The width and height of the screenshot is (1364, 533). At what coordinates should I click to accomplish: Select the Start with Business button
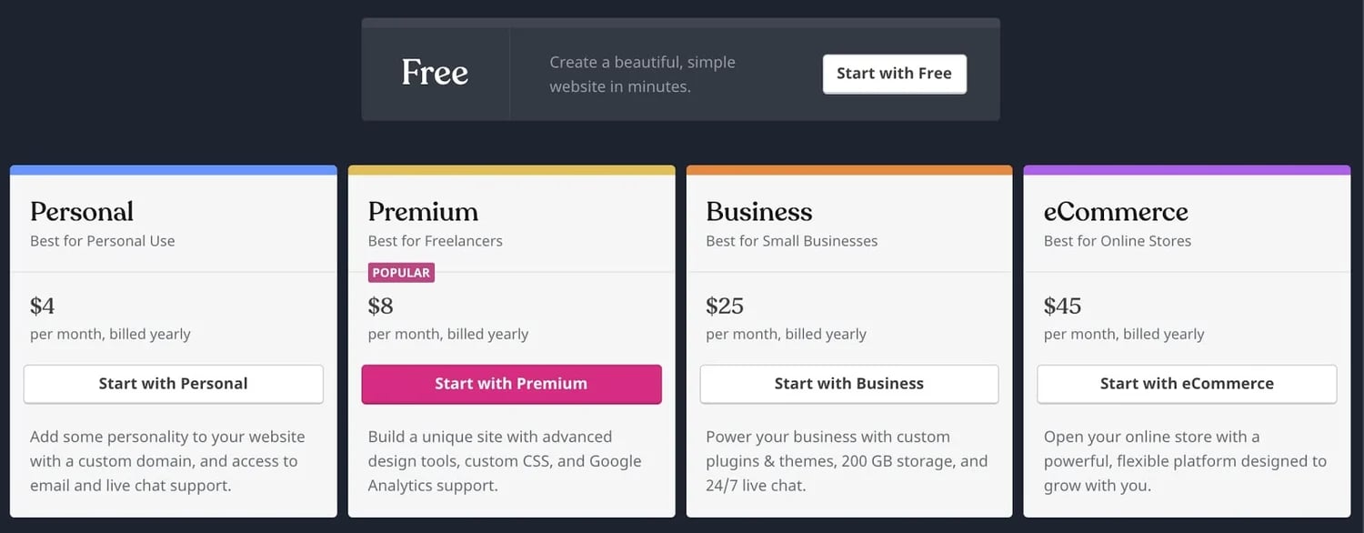point(848,384)
